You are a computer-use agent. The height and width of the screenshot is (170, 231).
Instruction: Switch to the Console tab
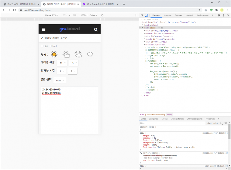[x=167, y=15]
